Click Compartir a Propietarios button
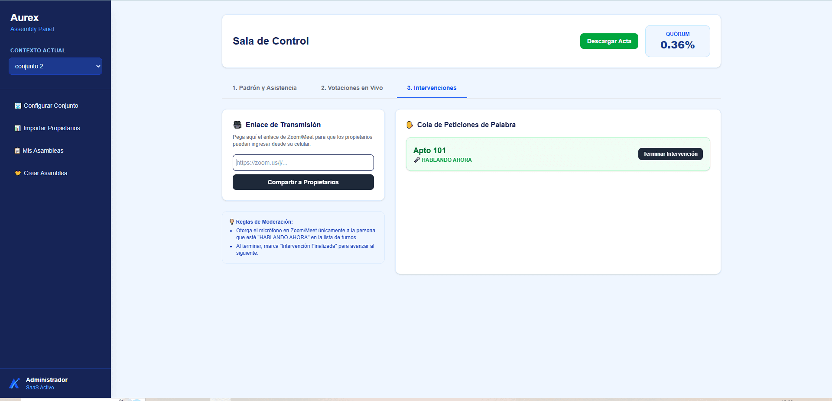The image size is (832, 401). [x=303, y=182]
